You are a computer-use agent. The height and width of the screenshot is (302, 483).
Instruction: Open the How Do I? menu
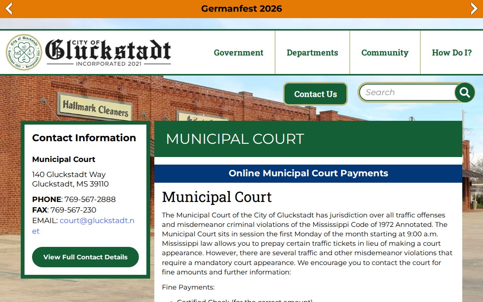click(452, 52)
